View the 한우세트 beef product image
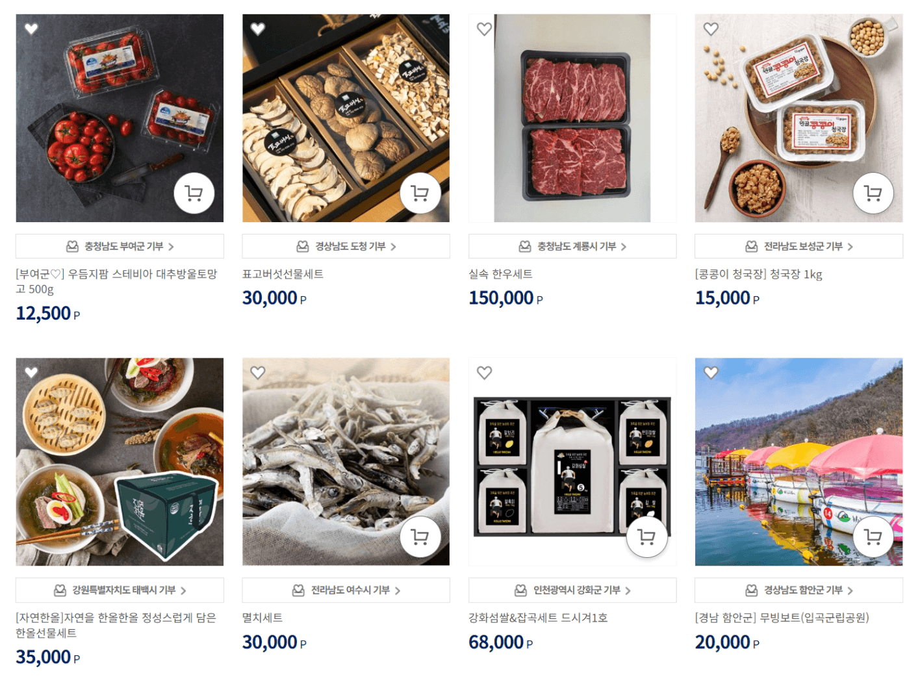The image size is (920, 680). coord(572,118)
